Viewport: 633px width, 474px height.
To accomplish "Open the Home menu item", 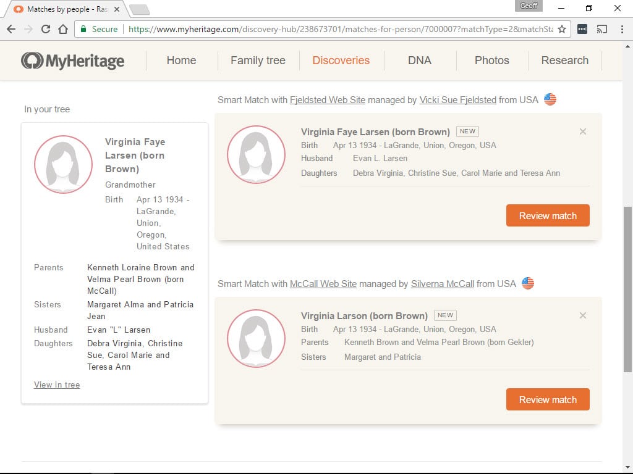I will pyautogui.click(x=181, y=60).
